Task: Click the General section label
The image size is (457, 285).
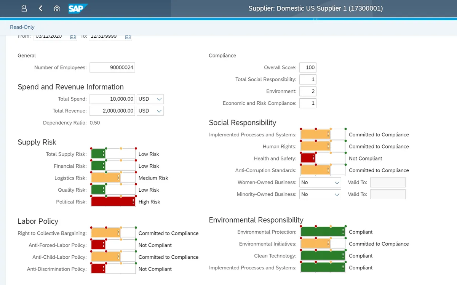Action: coord(27,56)
